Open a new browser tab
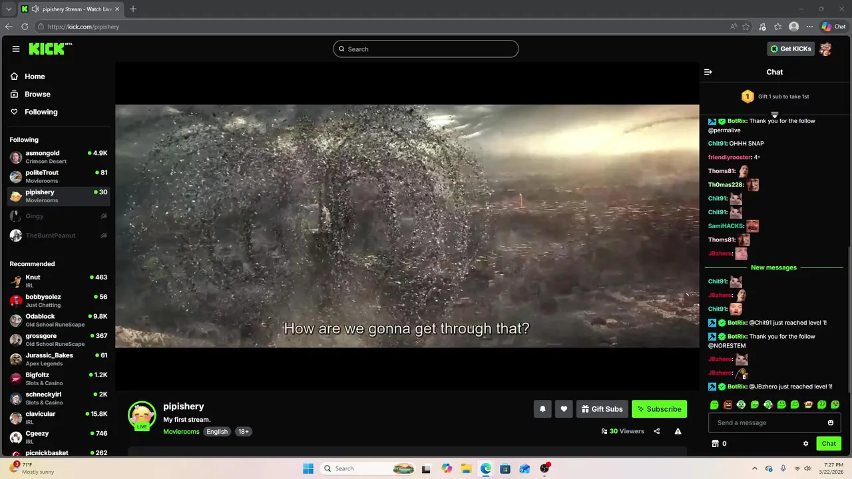The width and height of the screenshot is (852, 479). (133, 9)
